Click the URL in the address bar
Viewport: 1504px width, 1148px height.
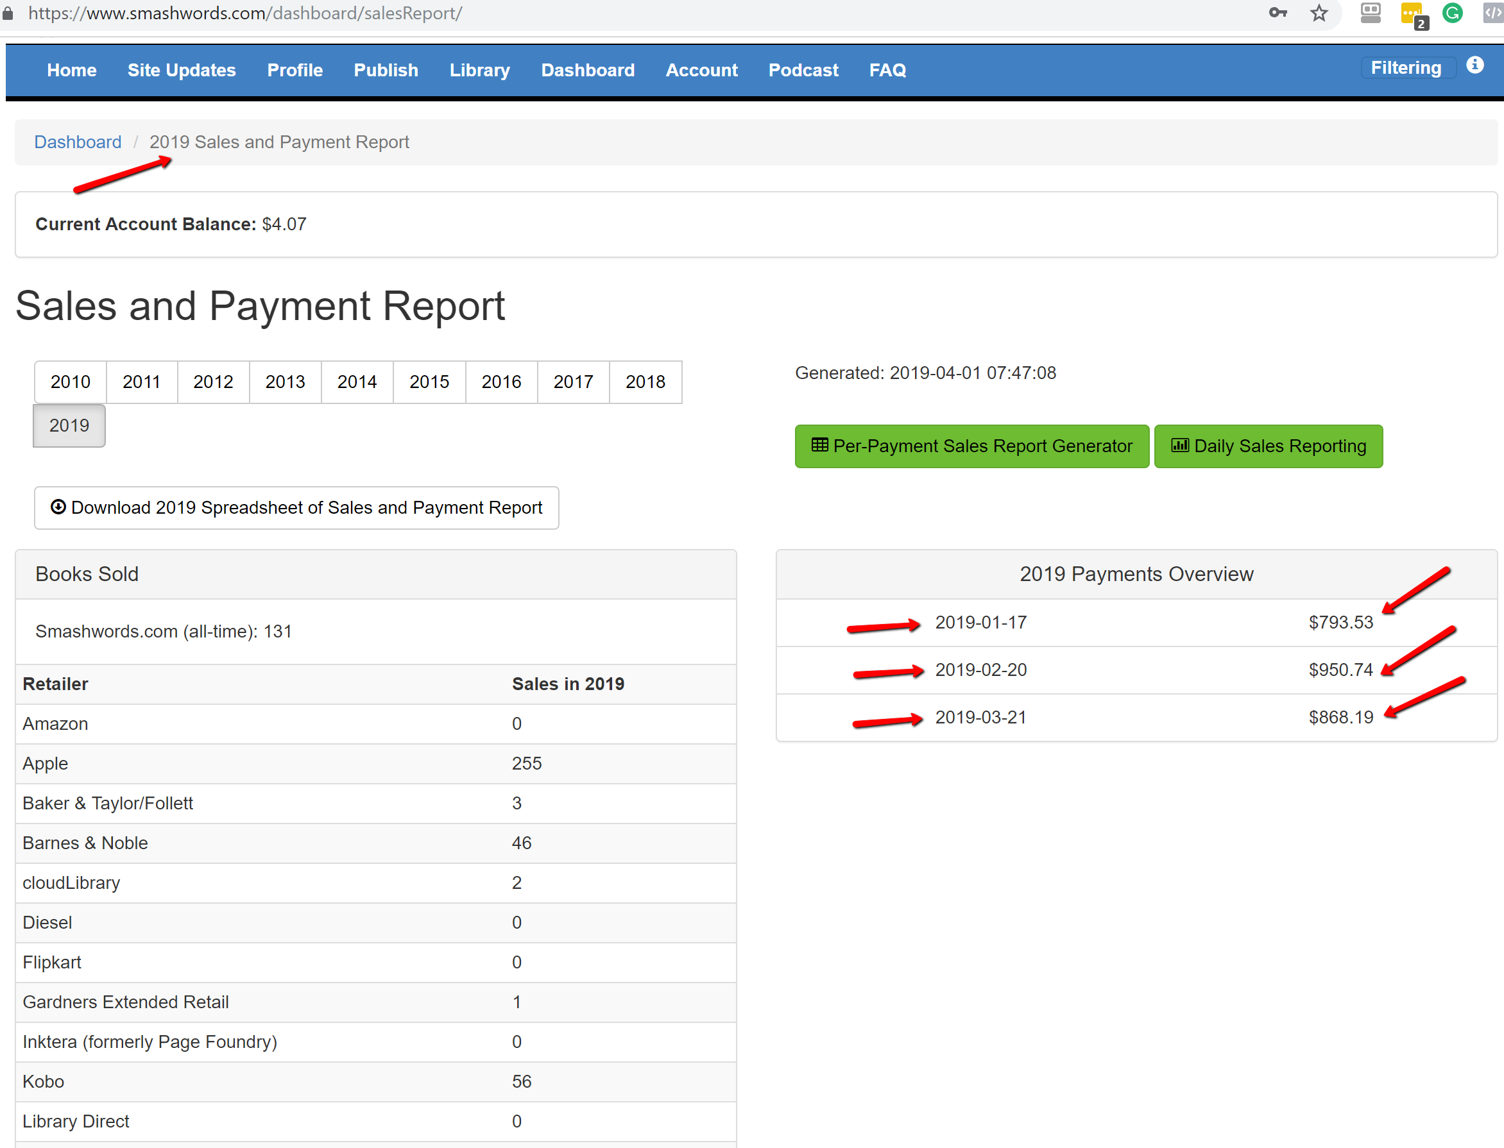point(244,13)
